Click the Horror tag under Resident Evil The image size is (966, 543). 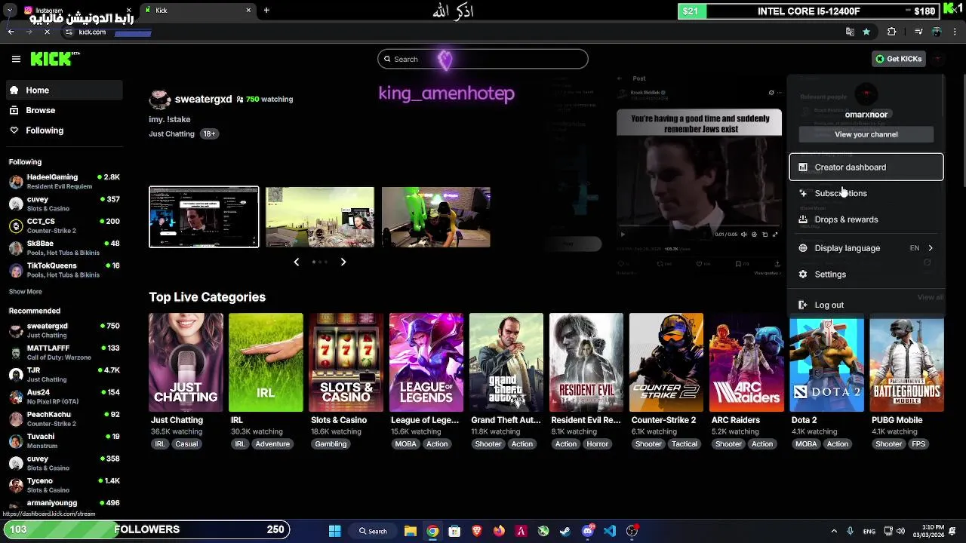coord(597,444)
